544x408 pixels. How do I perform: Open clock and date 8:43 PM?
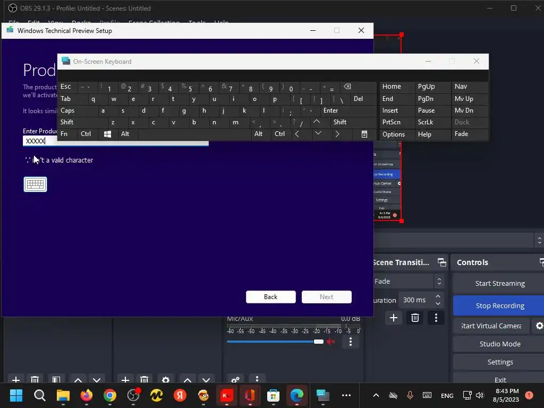point(506,395)
